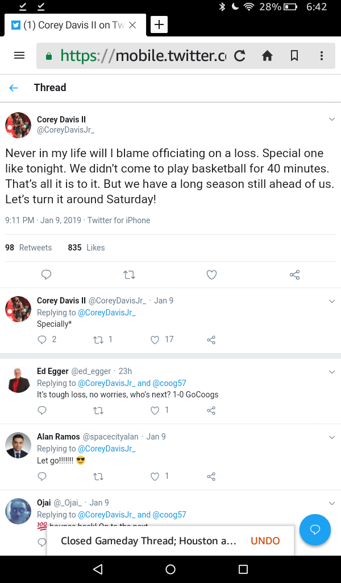Tap the back arrow beside Thread
Viewport: 341px width, 583px height.
pyautogui.click(x=14, y=88)
